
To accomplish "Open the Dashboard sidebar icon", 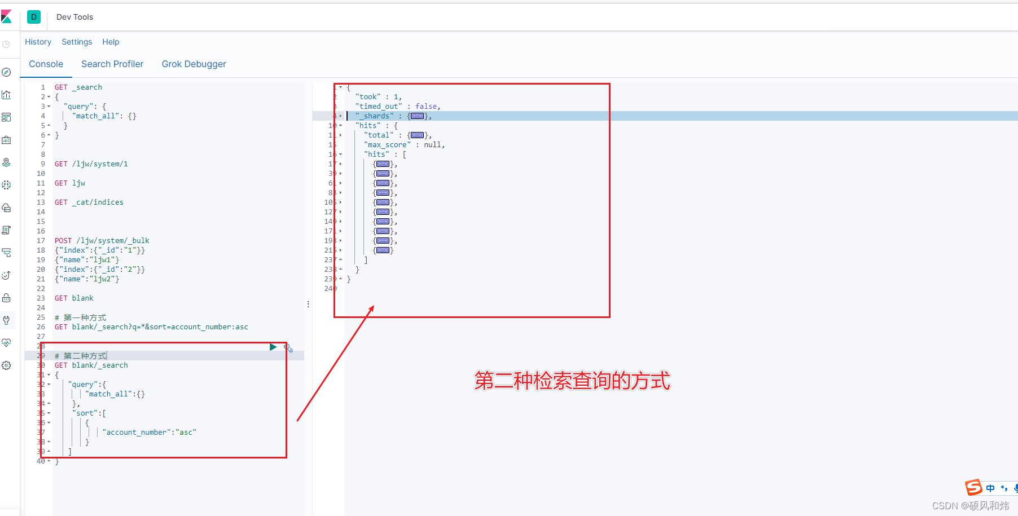I will 6,117.
